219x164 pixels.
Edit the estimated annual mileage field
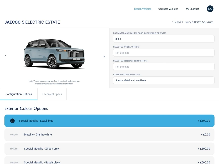(x=164, y=39)
